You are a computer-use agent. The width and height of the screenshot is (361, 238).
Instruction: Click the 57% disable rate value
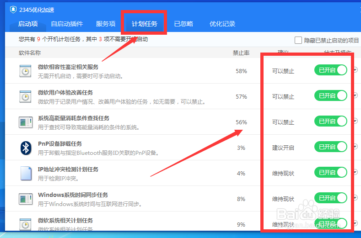click(x=241, y=96)
